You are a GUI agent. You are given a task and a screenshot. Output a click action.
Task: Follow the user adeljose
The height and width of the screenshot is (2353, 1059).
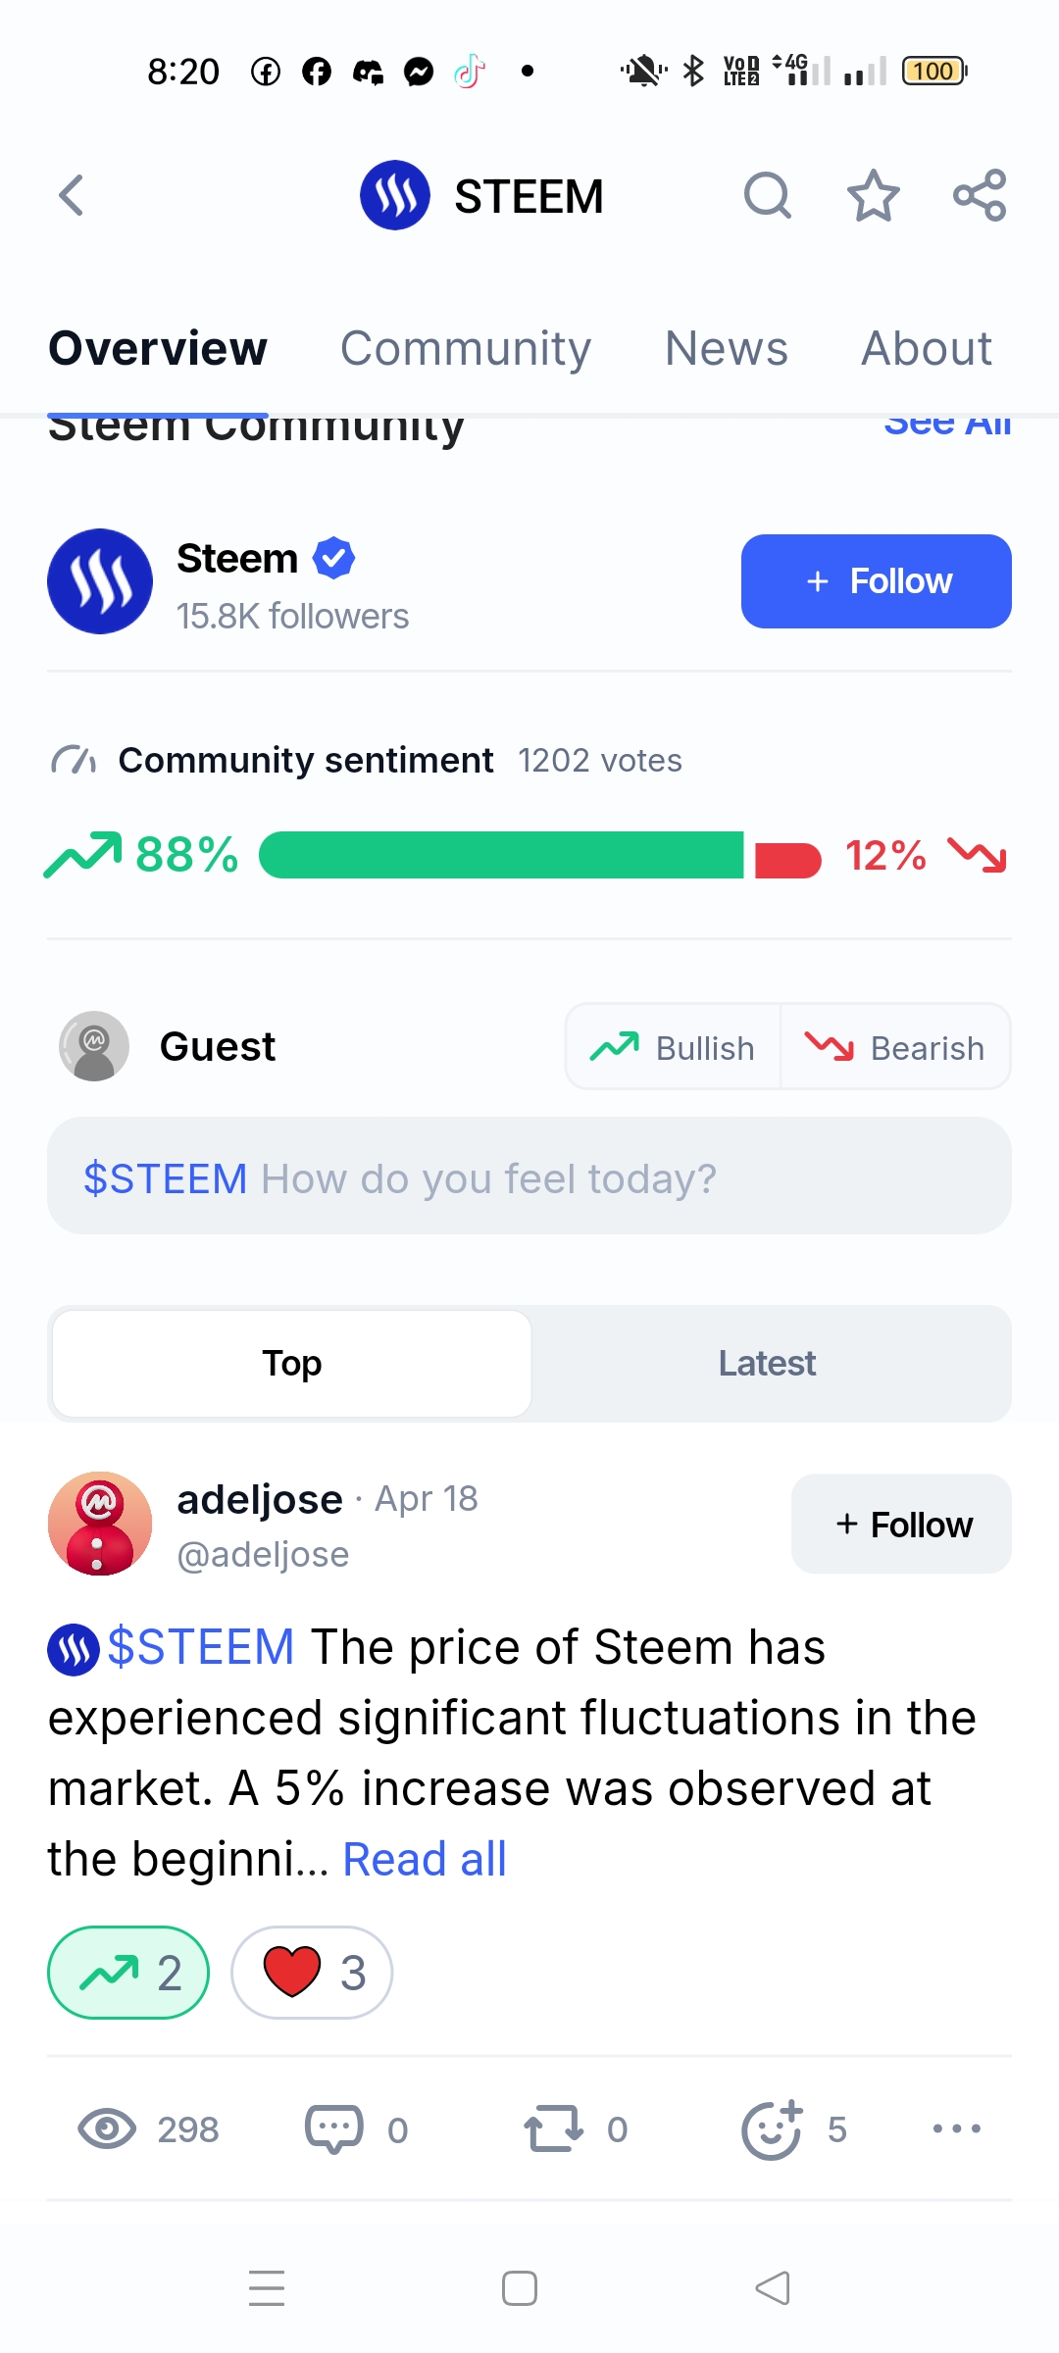tap(901, 1525)
